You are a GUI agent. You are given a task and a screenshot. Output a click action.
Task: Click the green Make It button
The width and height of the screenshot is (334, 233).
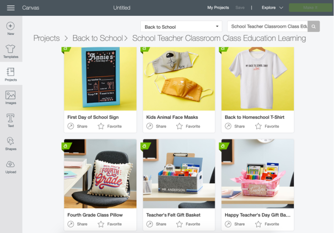coord(310,8)
